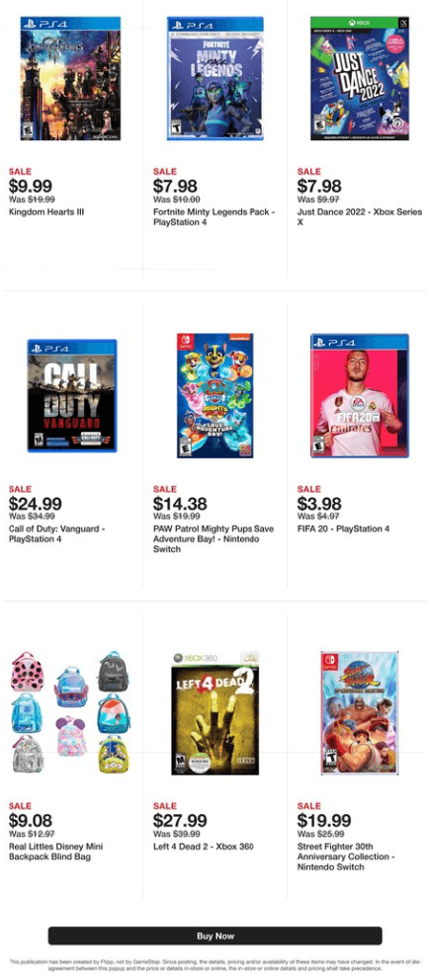Open the Left 4 Dead 2 cover
The height and width of the screenshot is (975, 427).
tap(214, 712)
